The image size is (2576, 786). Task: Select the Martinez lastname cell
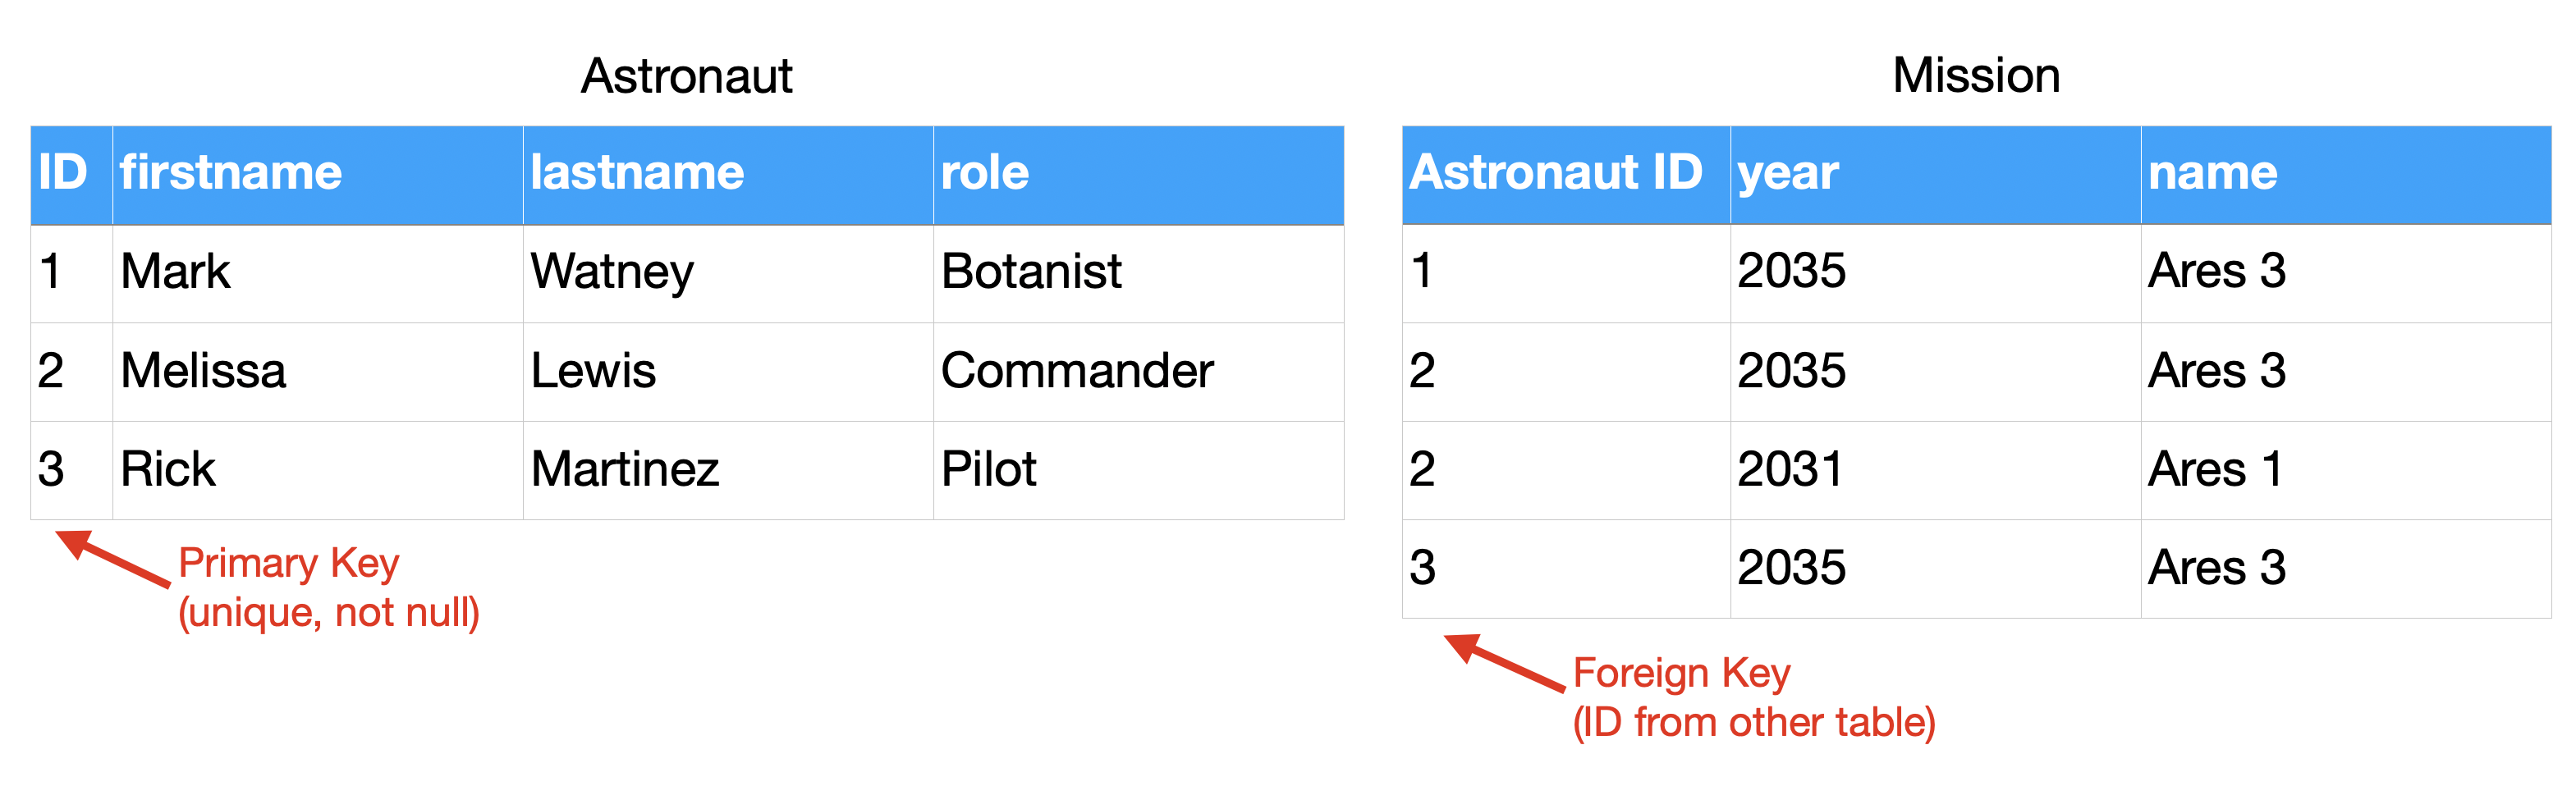[x=625, y=470]
